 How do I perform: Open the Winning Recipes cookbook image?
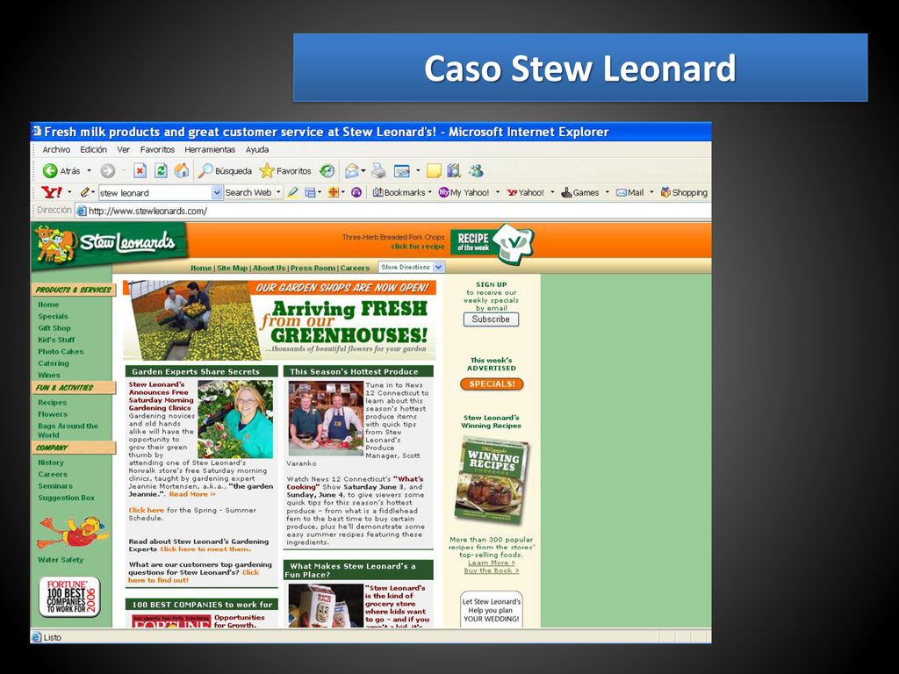pos(492,480)
